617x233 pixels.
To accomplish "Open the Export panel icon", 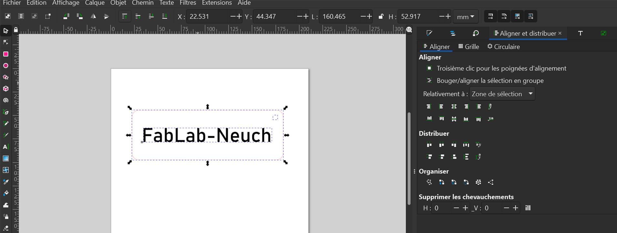I will pos(603,33).
